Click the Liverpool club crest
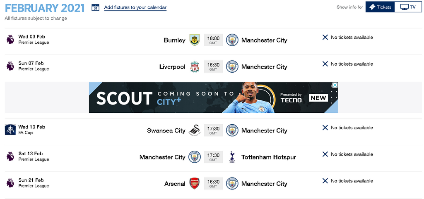 pos(194,67)
